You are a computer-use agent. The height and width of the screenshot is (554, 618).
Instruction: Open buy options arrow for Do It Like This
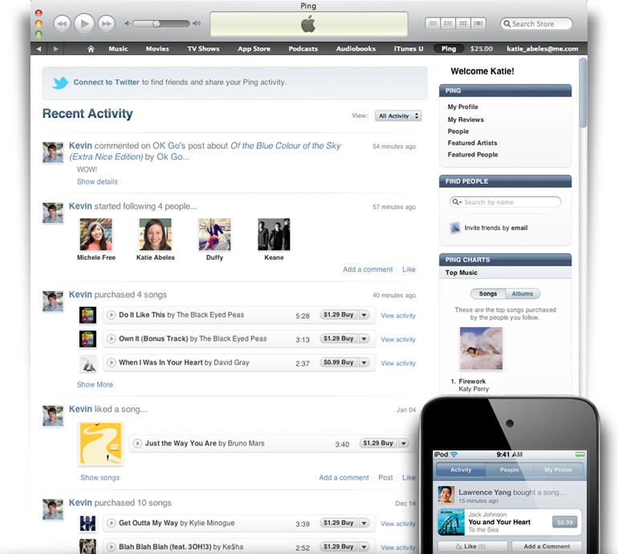coord(364,315)
